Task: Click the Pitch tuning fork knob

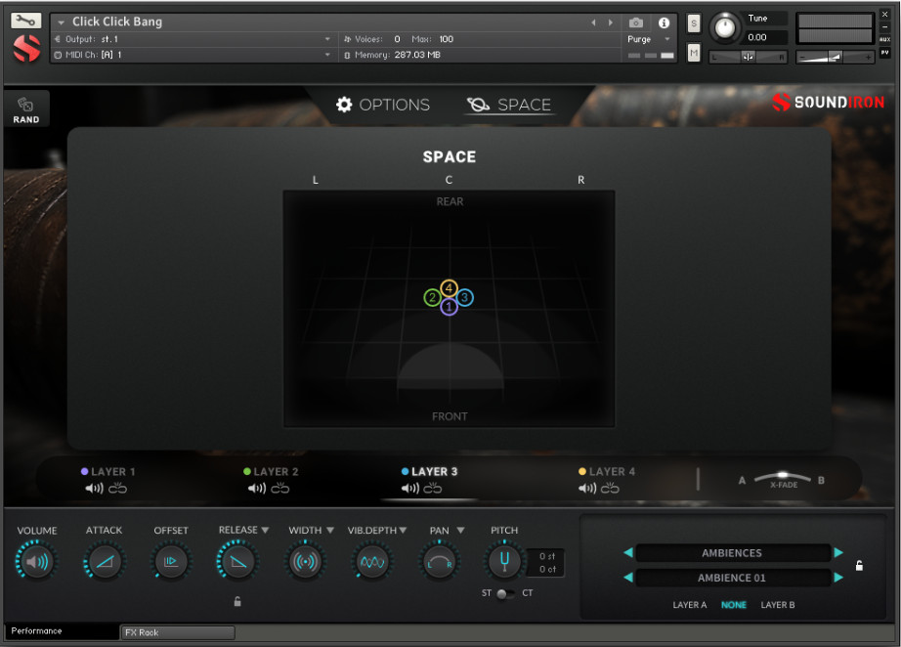Action: coord(504,562)
